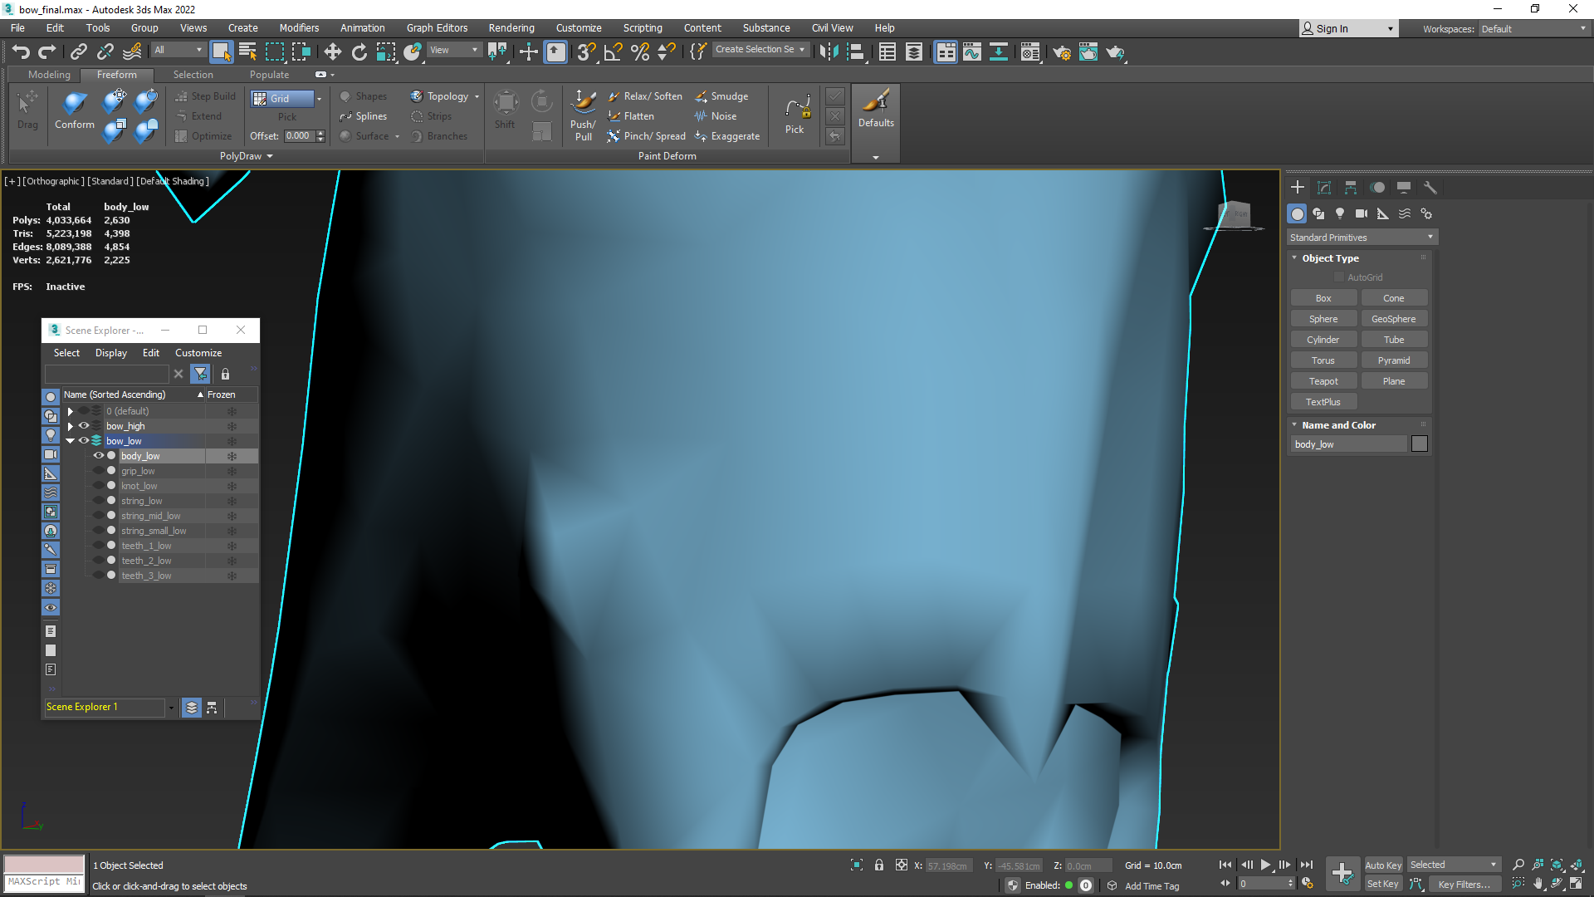Click the Go to Start playback button
Image resolution: width=1594 pixels, height=897 pixels.
(x=1225, y=865)
